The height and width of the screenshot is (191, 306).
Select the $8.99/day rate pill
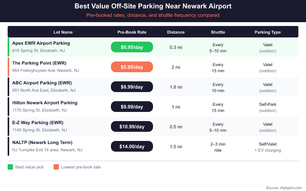coord(132,87)
